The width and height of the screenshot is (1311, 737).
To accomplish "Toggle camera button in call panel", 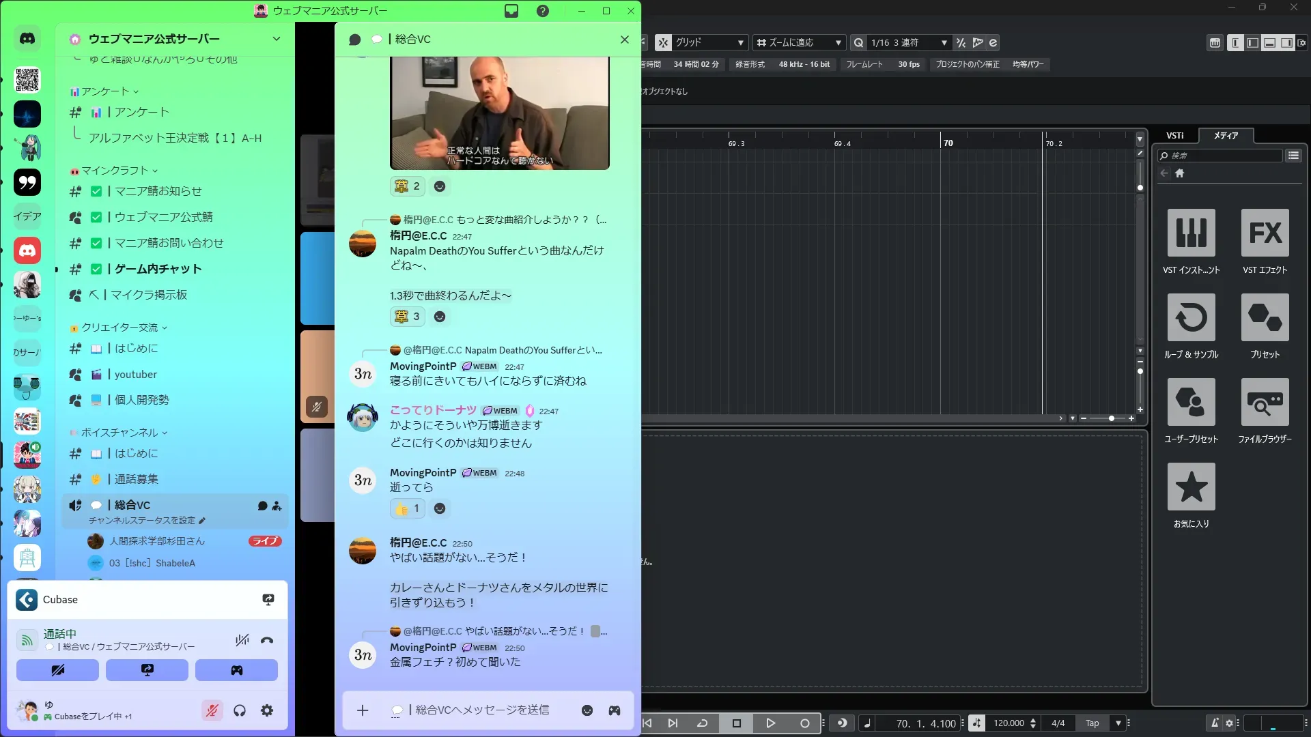I will (57, 670).
